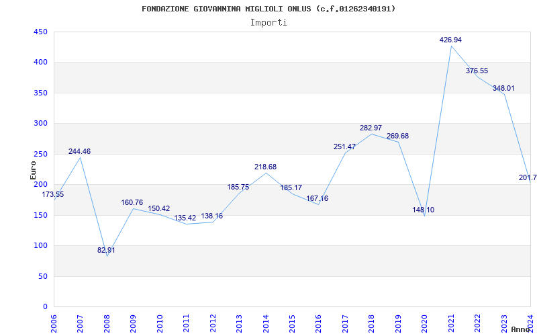This screenshot has width=537, height=336.
Task: Click the data label 348.01
Action: point(503,89)
